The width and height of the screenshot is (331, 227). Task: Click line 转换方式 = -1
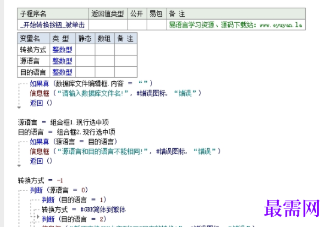click(40, 180)
